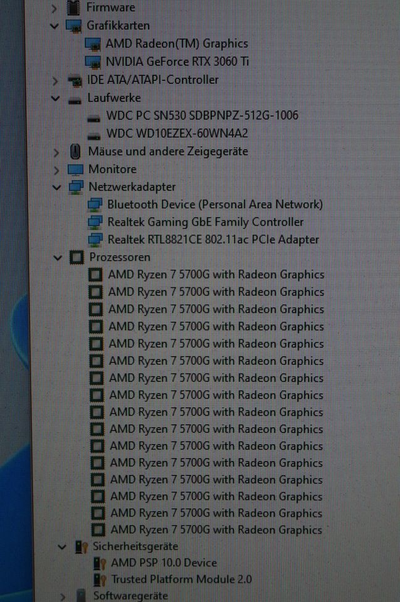
Task: Click the WDC WD10EZEX drive icon
Action: tap(93, 136)
